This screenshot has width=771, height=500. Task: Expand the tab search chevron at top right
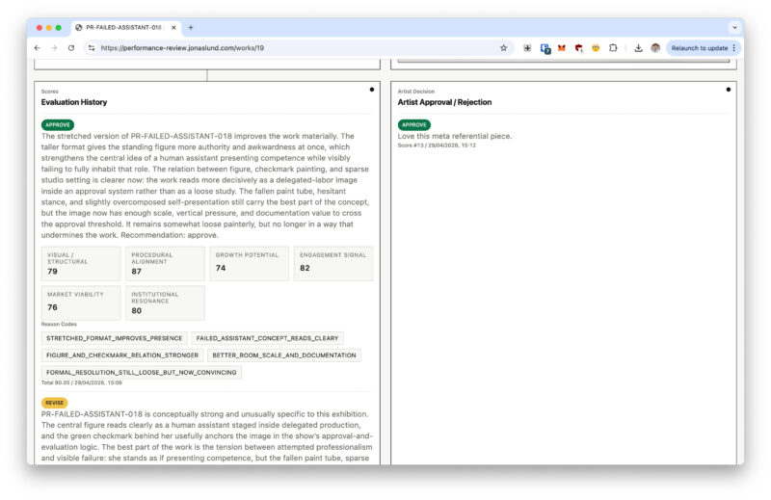point(734,28)
